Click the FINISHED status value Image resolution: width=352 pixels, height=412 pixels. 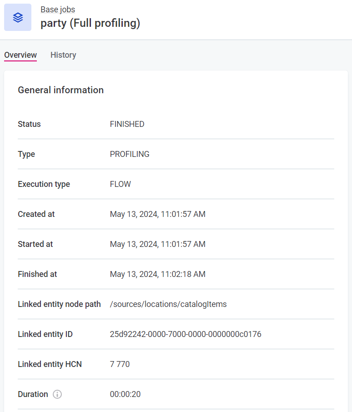point(127,124)
